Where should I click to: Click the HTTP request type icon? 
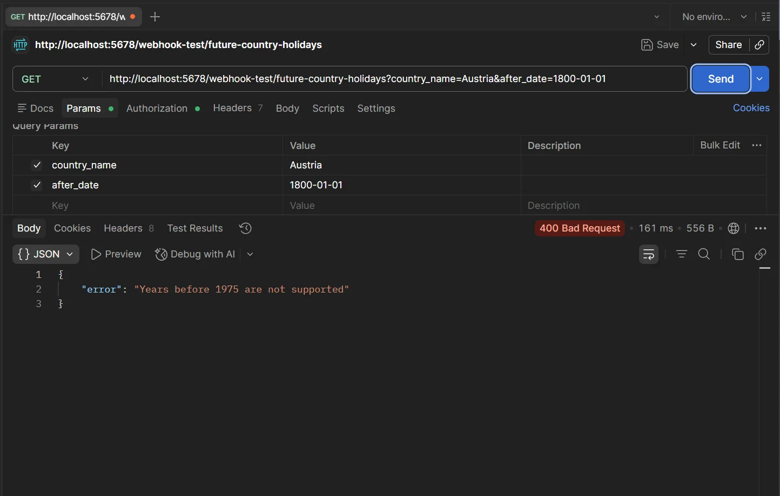coord(21,45)
